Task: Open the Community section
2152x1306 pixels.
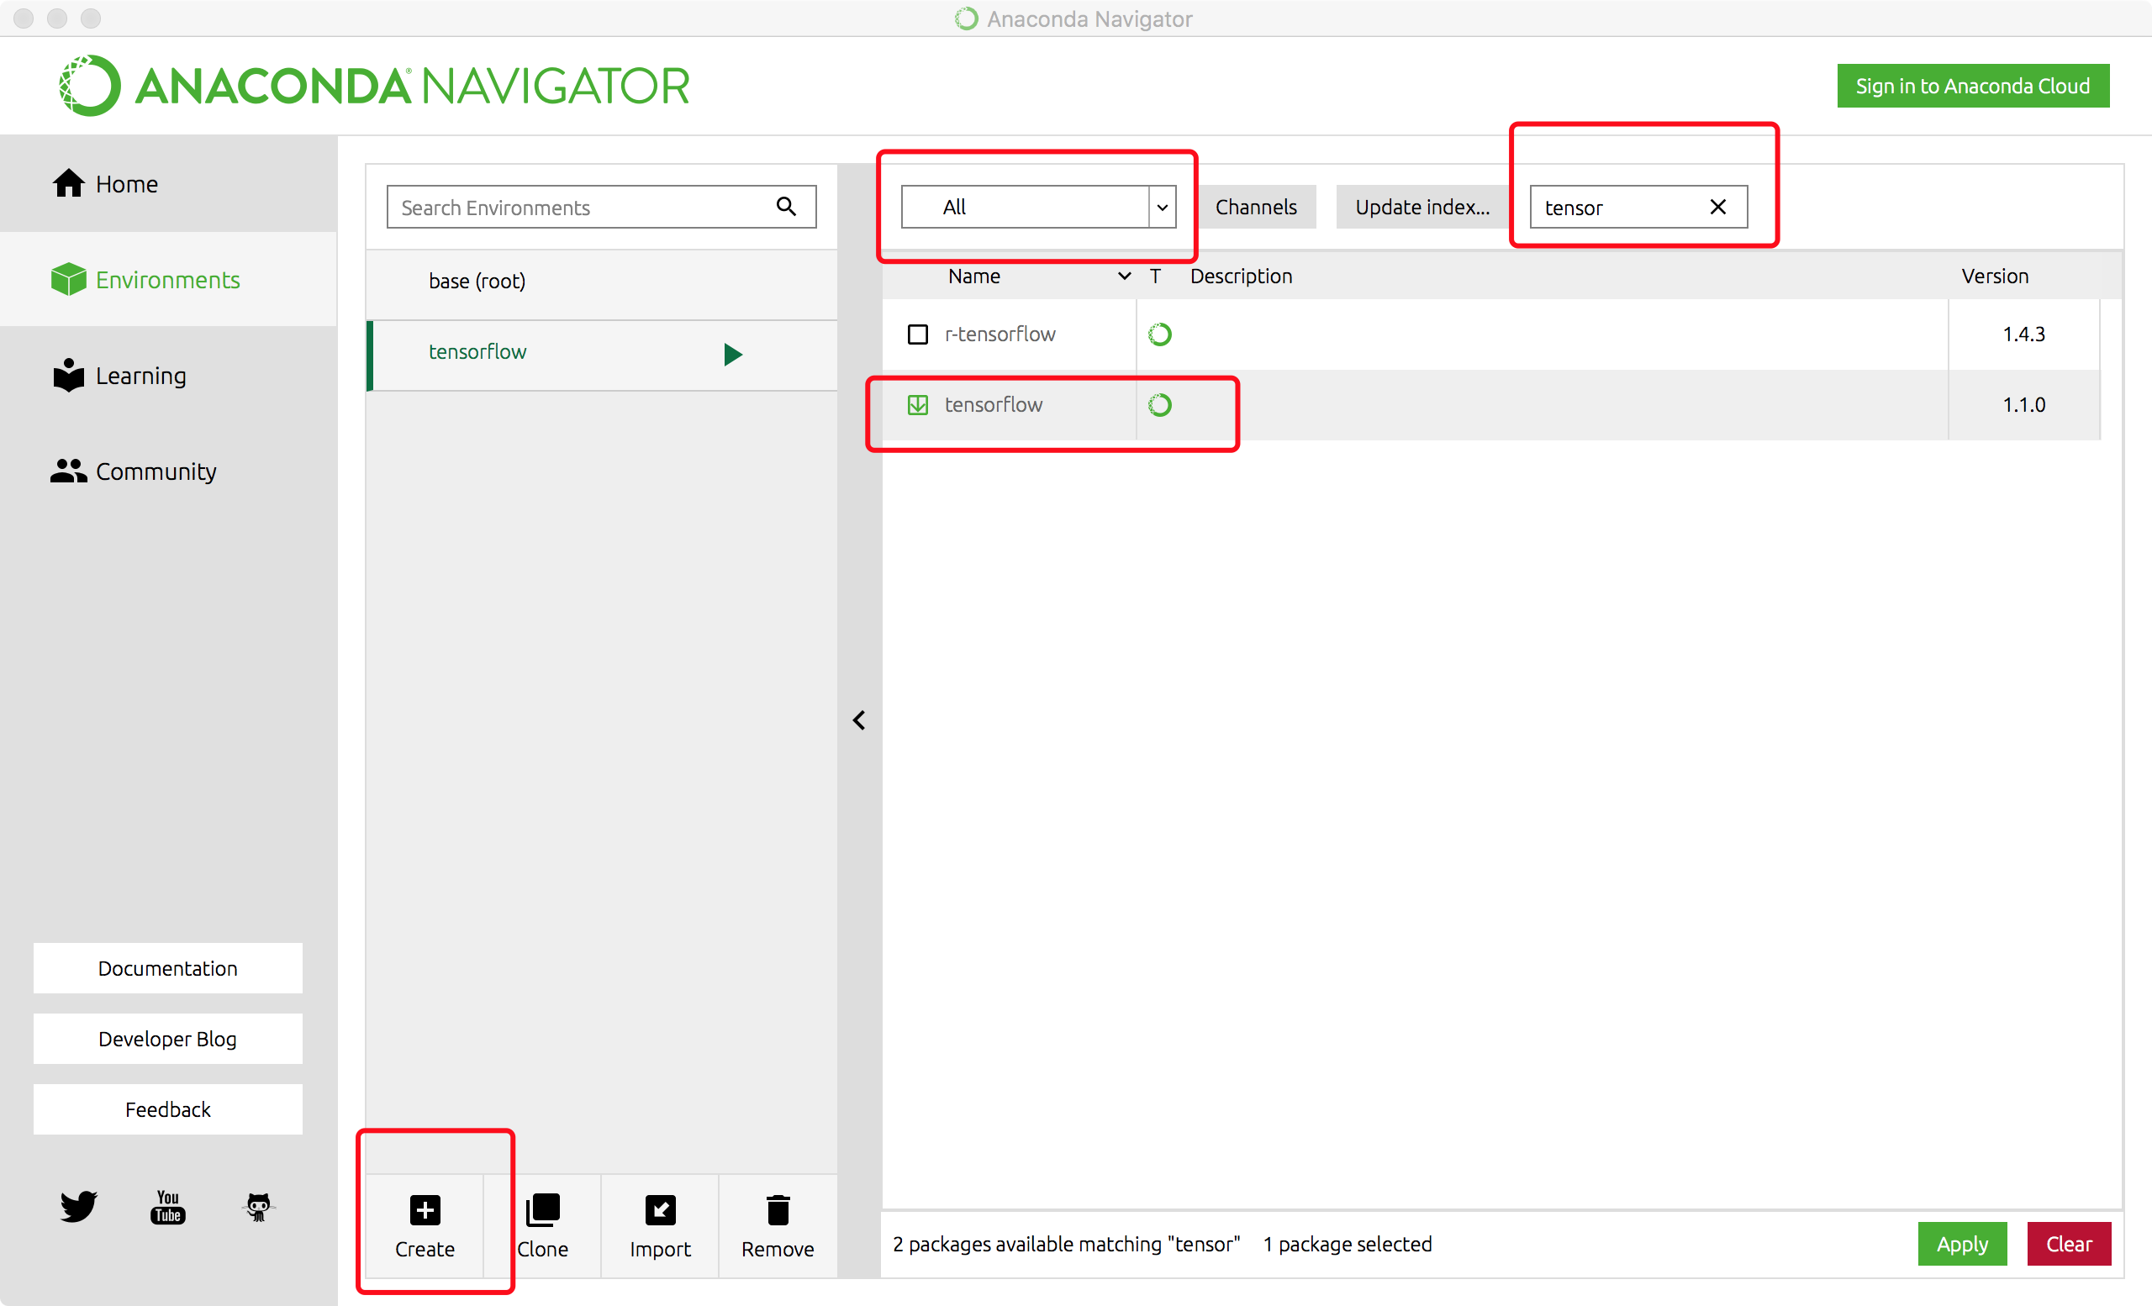Action: click(x=167, y=471)
